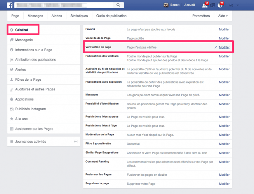Viewport: 254px width, 194px height.
Task: Click Modifier for Modération de la Page
Action: click(x=224, y=135)
